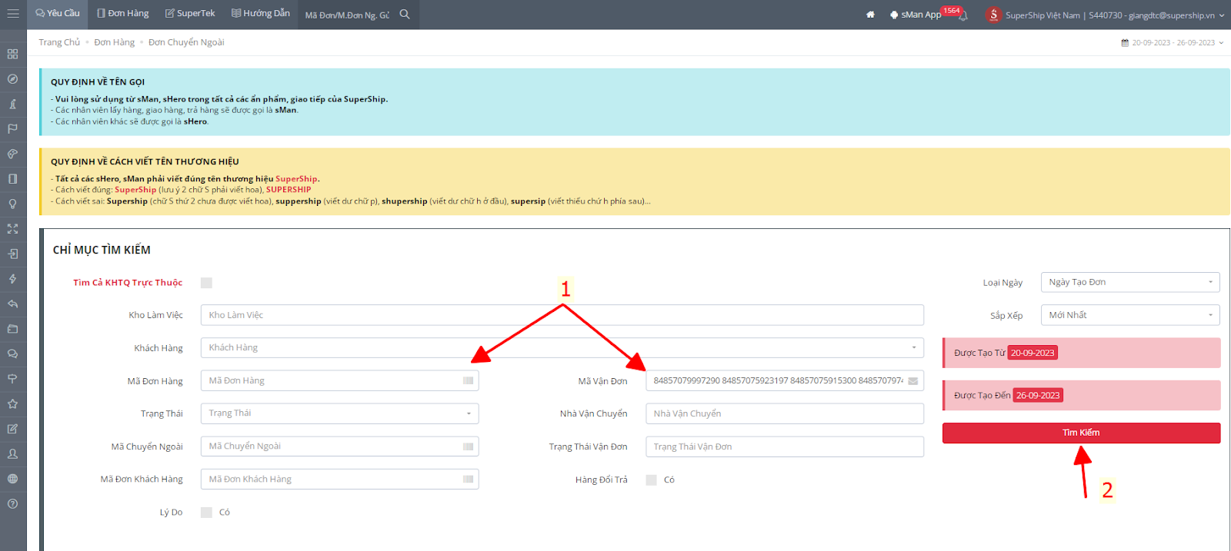Click the lightbulb icon in the sidebar
This screenshot has width=1231, height=551.
12,204
